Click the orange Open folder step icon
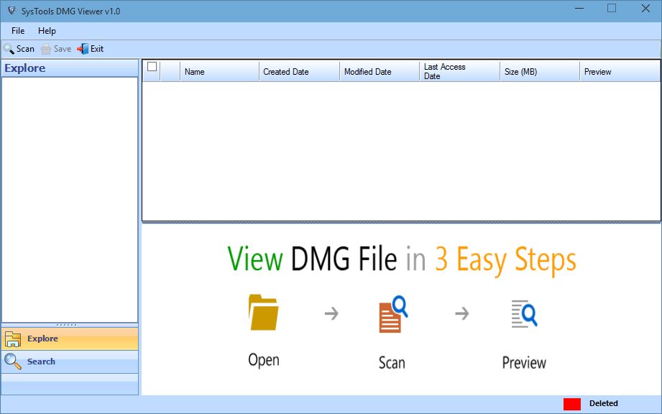Viewport: 662px width, 414px height. (263, 313)
